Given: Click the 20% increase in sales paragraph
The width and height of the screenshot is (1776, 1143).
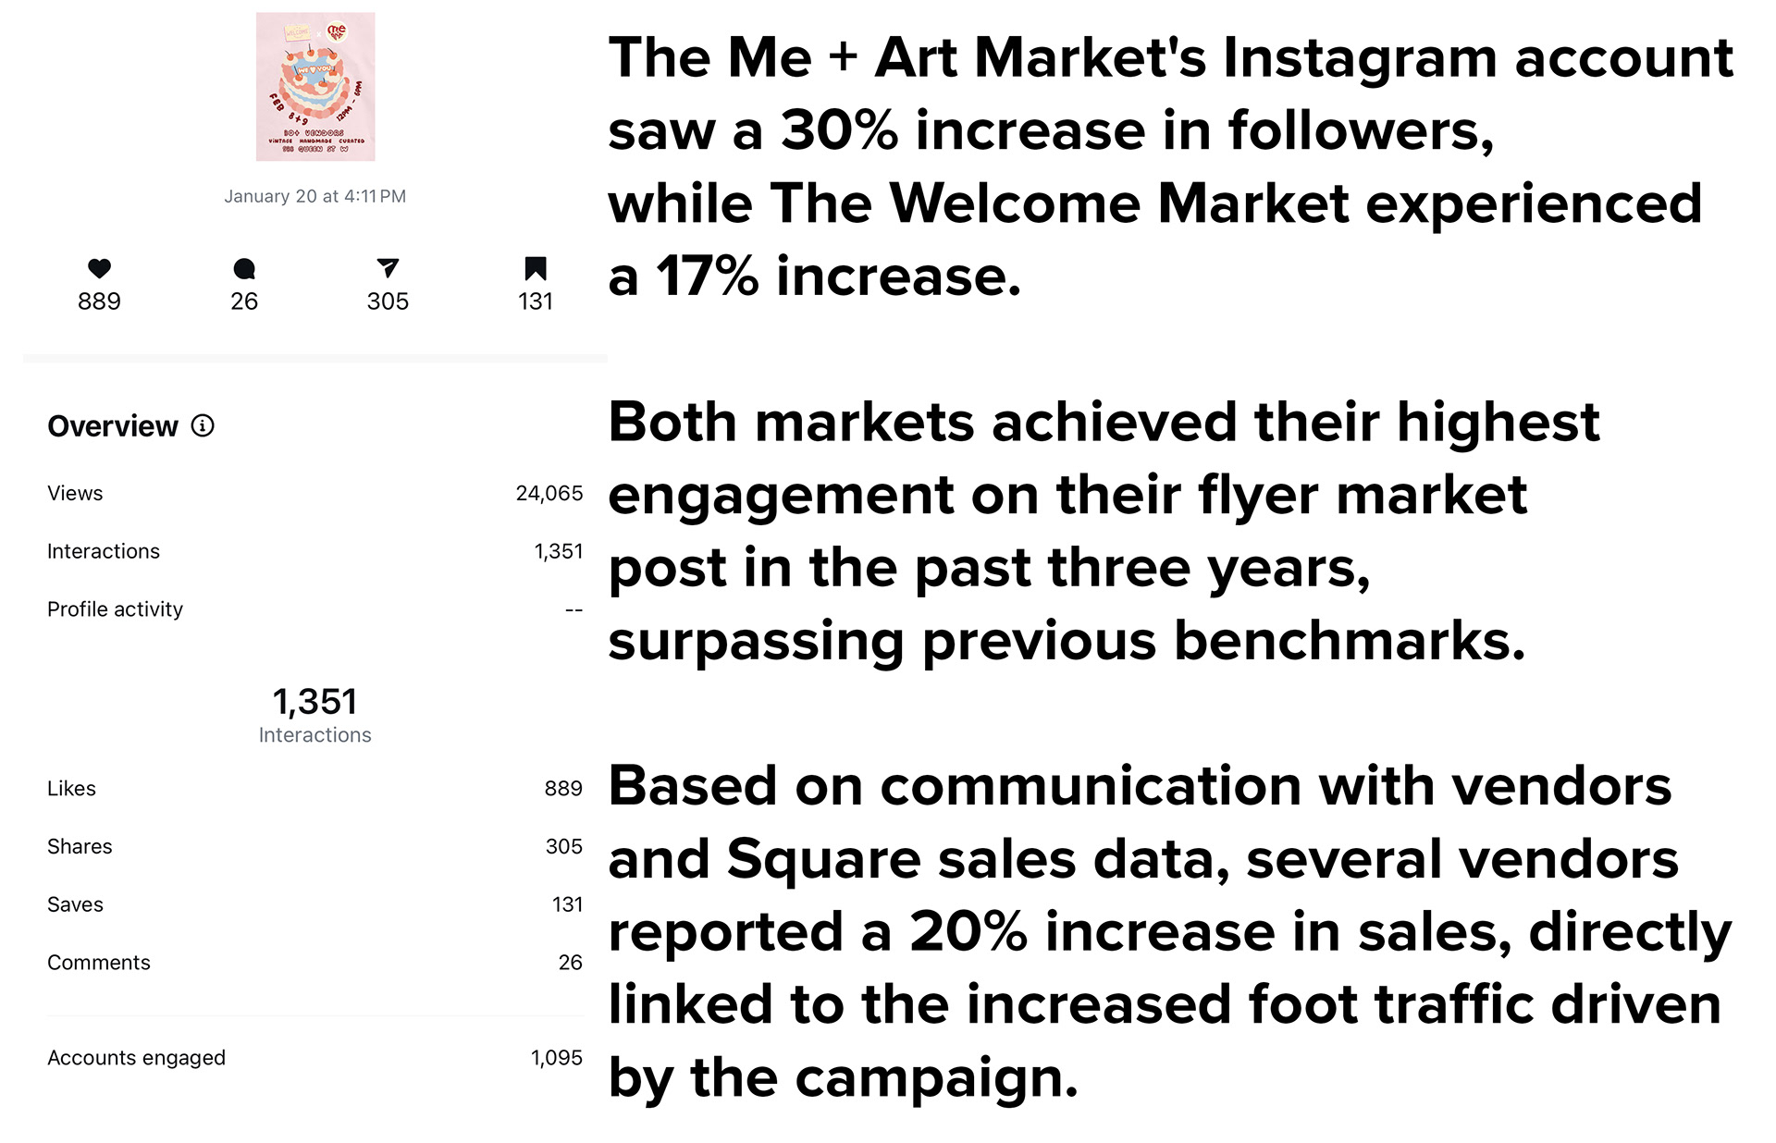Looking at the screenshot, I should coord(1169,932).
